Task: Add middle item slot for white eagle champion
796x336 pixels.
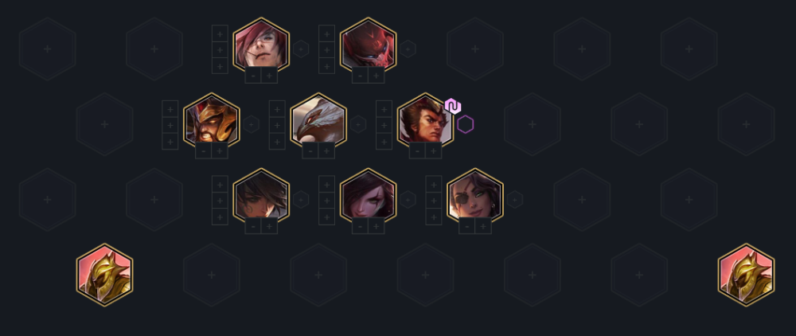Action: (x=277, y=125)
